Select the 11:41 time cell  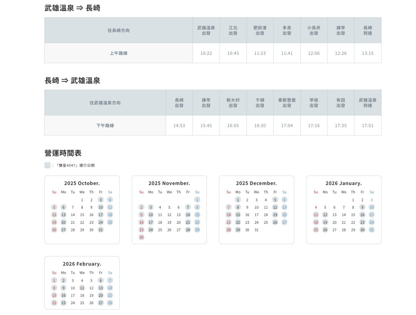click(x=287, y=53)
